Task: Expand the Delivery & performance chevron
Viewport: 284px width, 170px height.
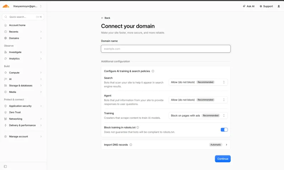Action: [x=41, y=125]
